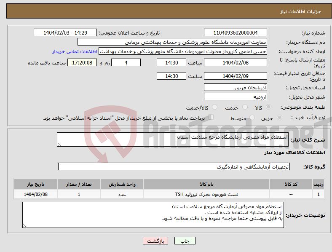Click the بازگشت (back) button

[x=155, y=241]
